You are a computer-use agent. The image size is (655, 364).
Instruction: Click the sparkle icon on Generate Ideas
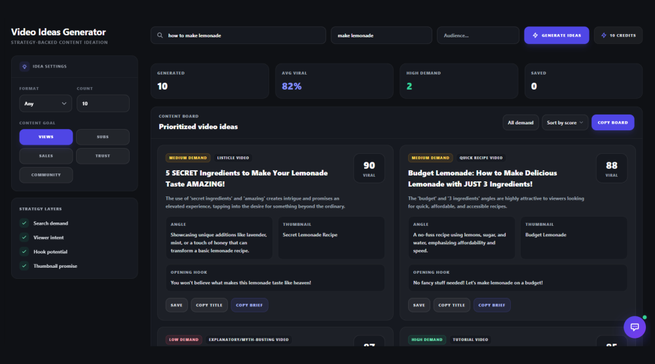coord(535,35)
